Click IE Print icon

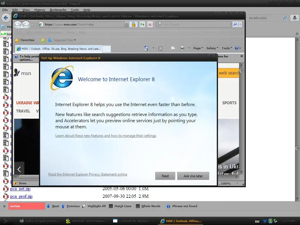[182, 48]
